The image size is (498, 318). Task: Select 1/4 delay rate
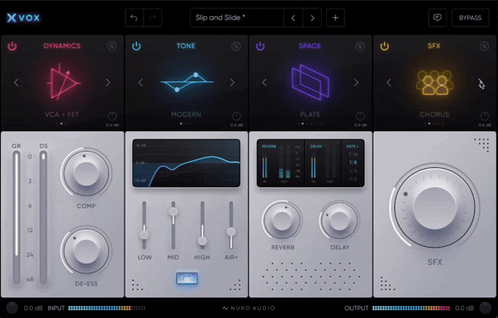353,171
